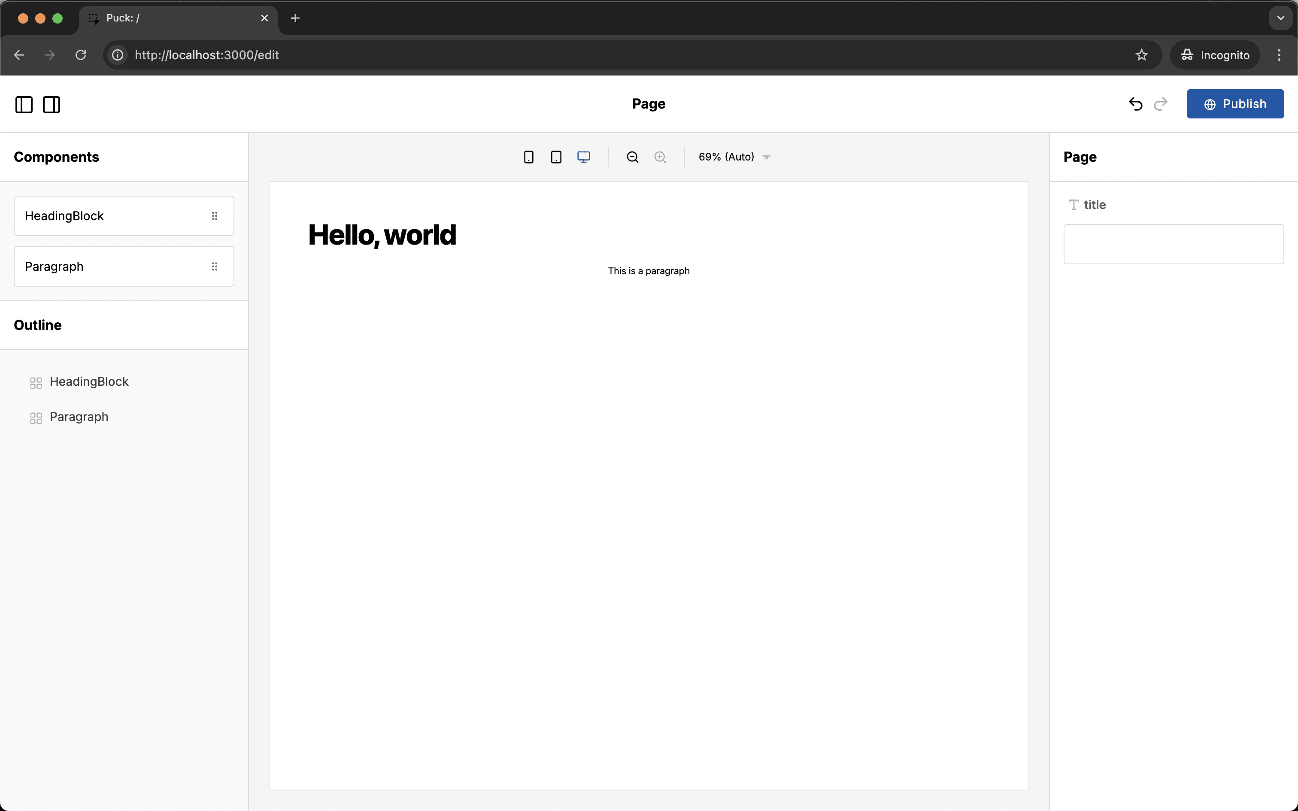Click the Paragraph component drag handle

(x=215, y=266)
